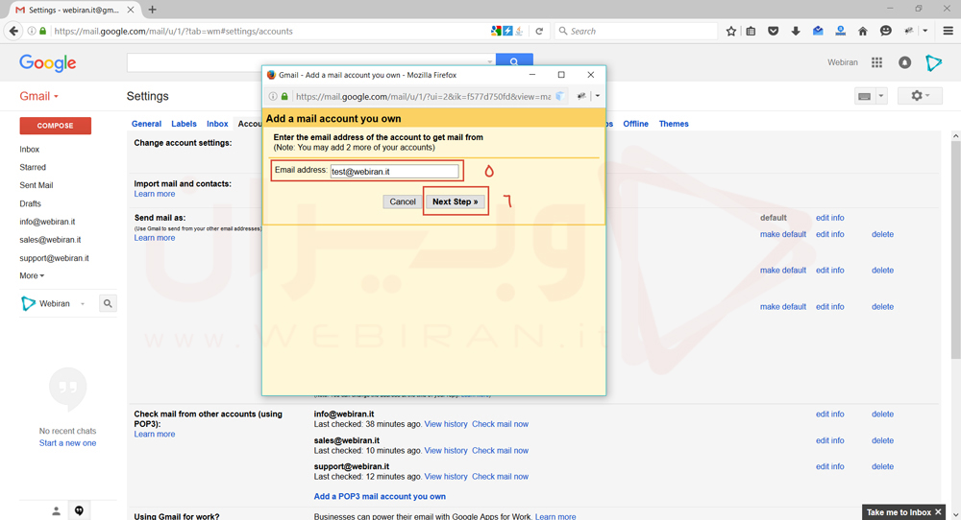Open the bookmarks list icon

(x=751, y=32)
